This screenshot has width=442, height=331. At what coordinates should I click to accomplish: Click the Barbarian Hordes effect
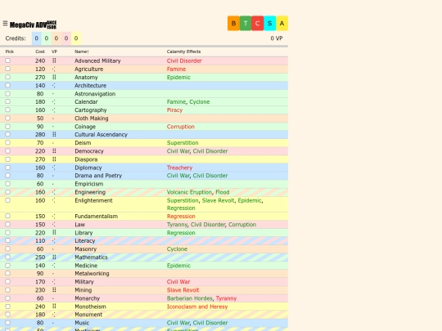[190, 298]
